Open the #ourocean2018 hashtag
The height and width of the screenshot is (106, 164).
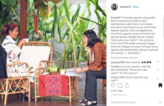(x=119, y=43)
